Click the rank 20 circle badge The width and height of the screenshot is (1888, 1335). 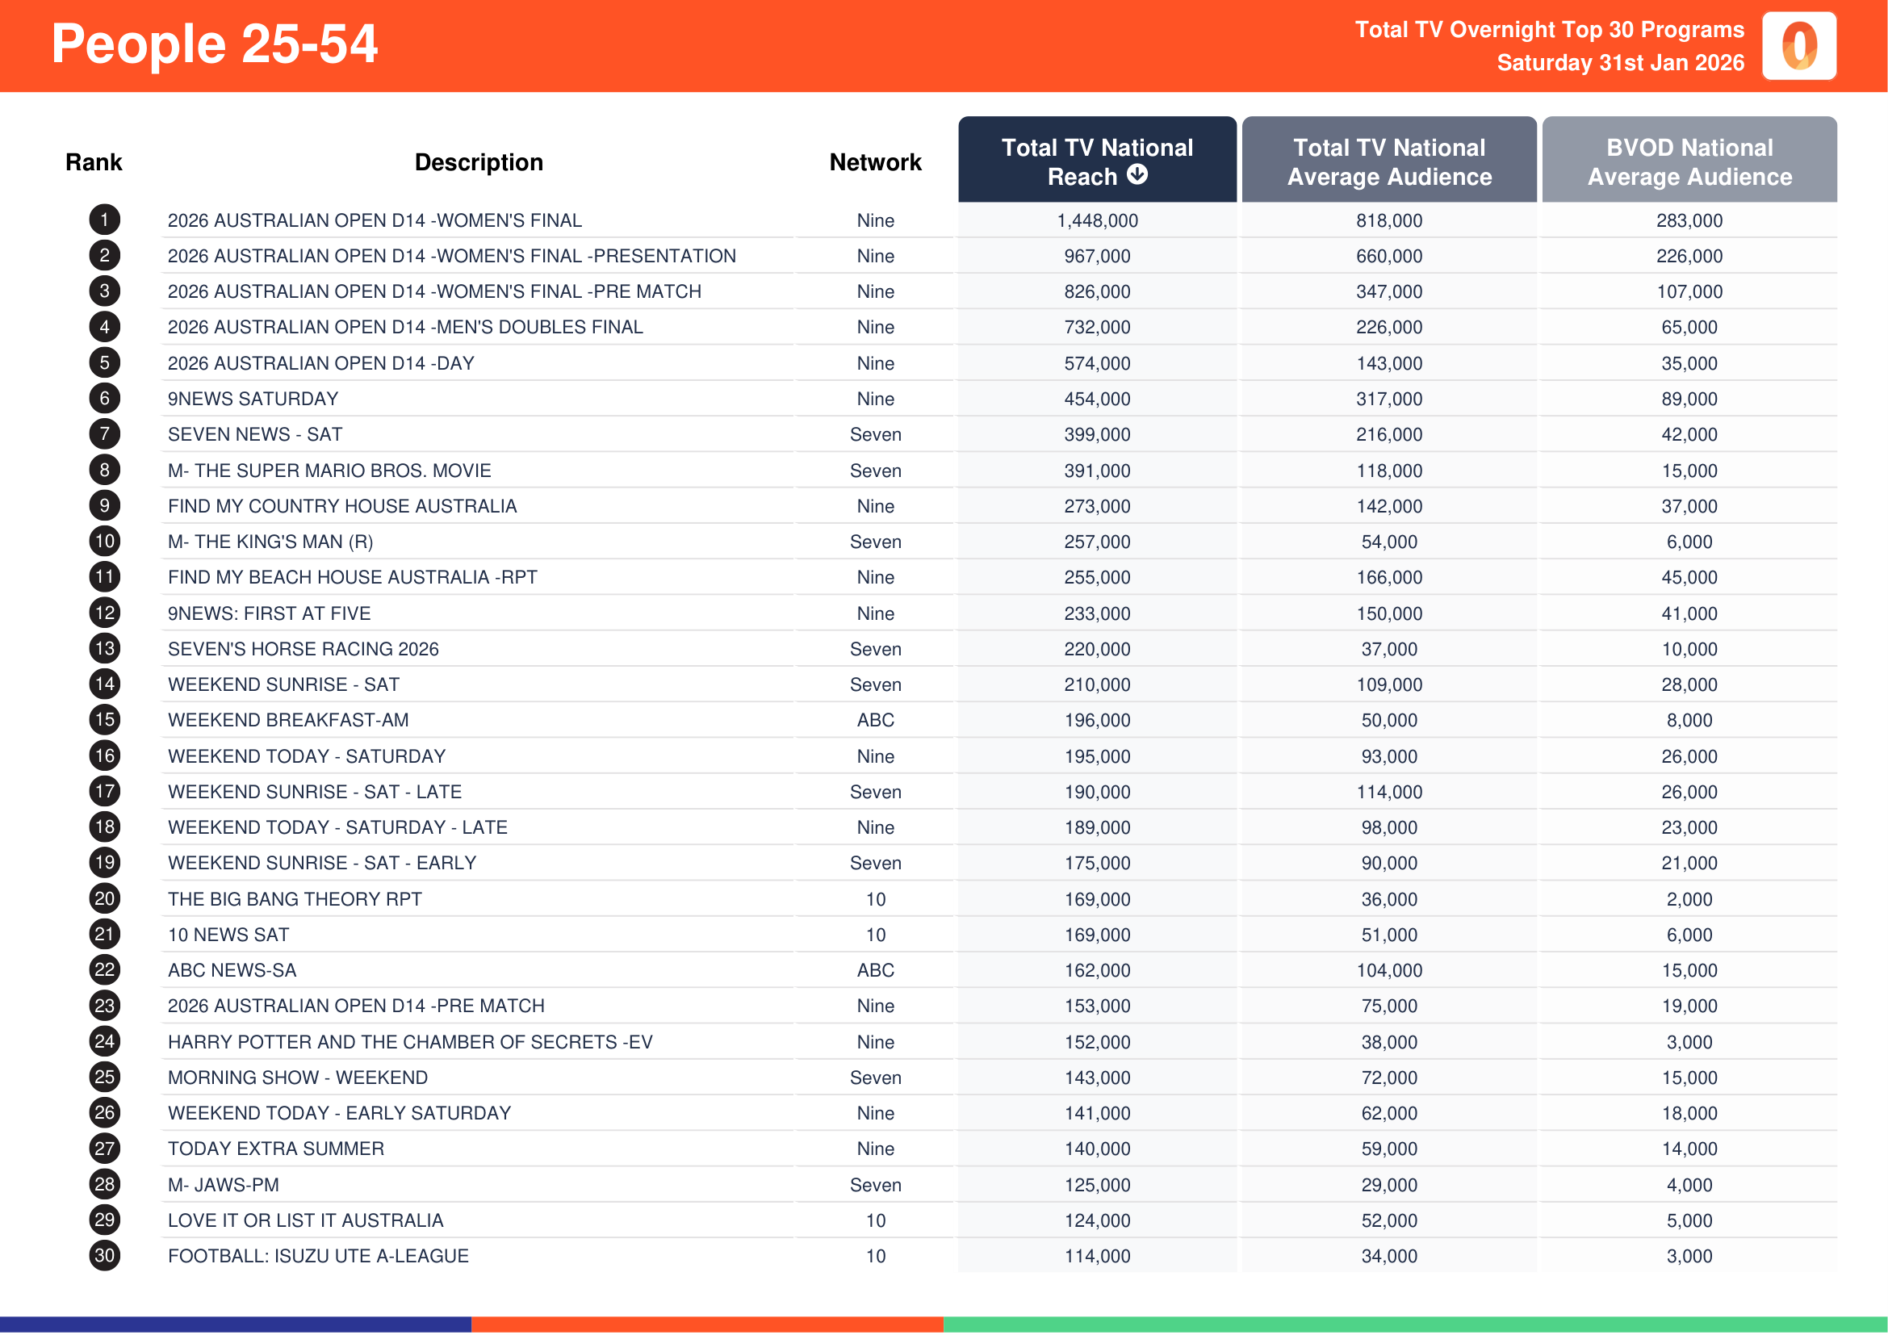[104, 898]
